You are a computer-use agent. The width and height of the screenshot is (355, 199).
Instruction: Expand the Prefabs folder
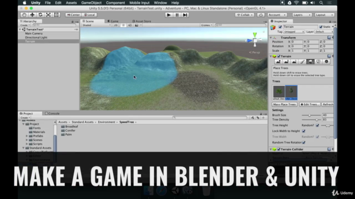(27, 136)
